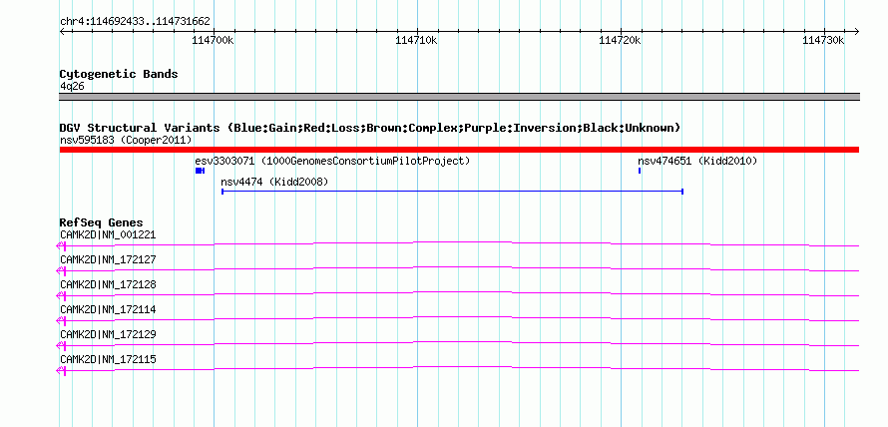888x427 pixels.
Task: Click the nsv474651 (Kidd2010) label
Action: [697, 162]
